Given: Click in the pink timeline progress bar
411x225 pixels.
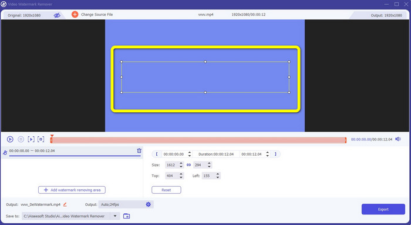Looking at the screenshot, I should (x=198, y=140).
